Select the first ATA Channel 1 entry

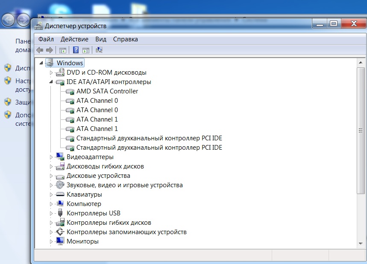coord(97,119)
